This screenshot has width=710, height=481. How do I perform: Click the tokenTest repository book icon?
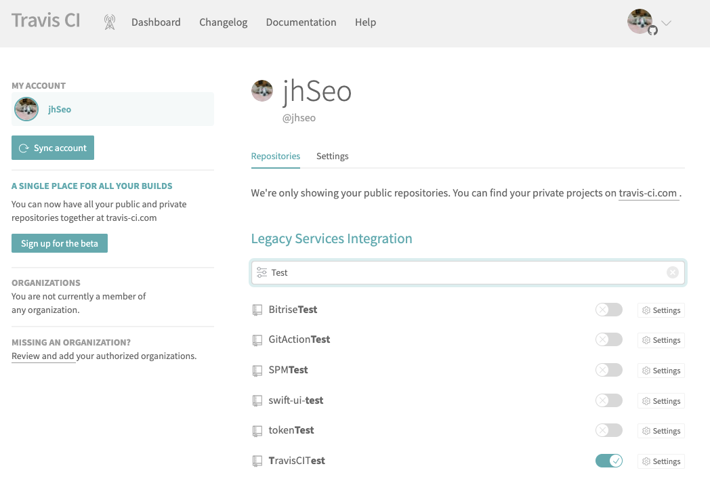[257, 431]
